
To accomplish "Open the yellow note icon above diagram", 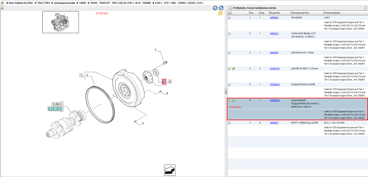I will point(220,13).
